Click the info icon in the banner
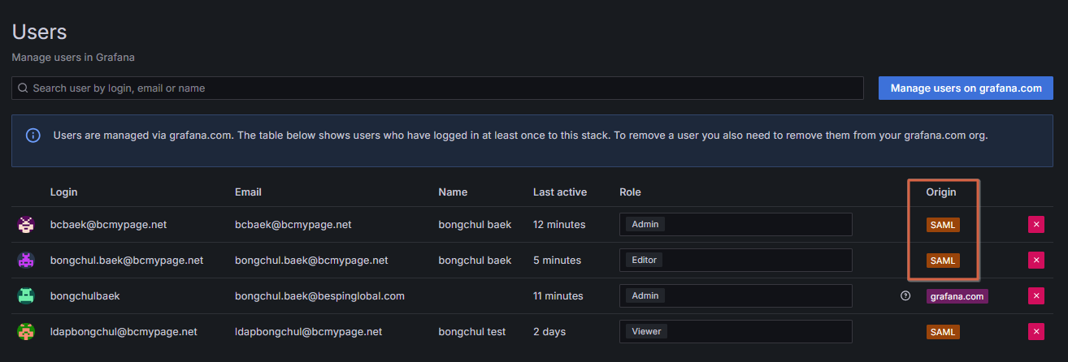Viewport: 1068px width, 362px height. point(33,136)
